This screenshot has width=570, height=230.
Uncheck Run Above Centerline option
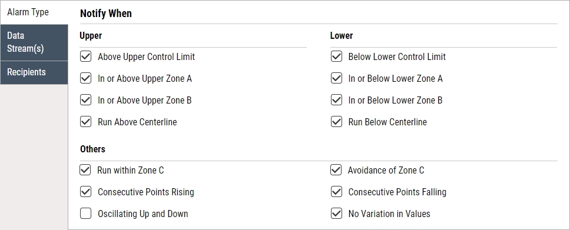pyautogui.click(x=85, y=122)
